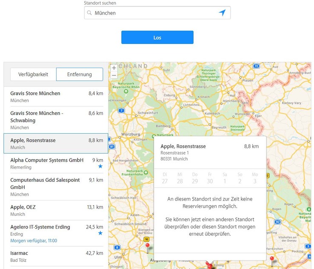Click Plauen label on the map
314x269 pixels.
click(248, 80)
